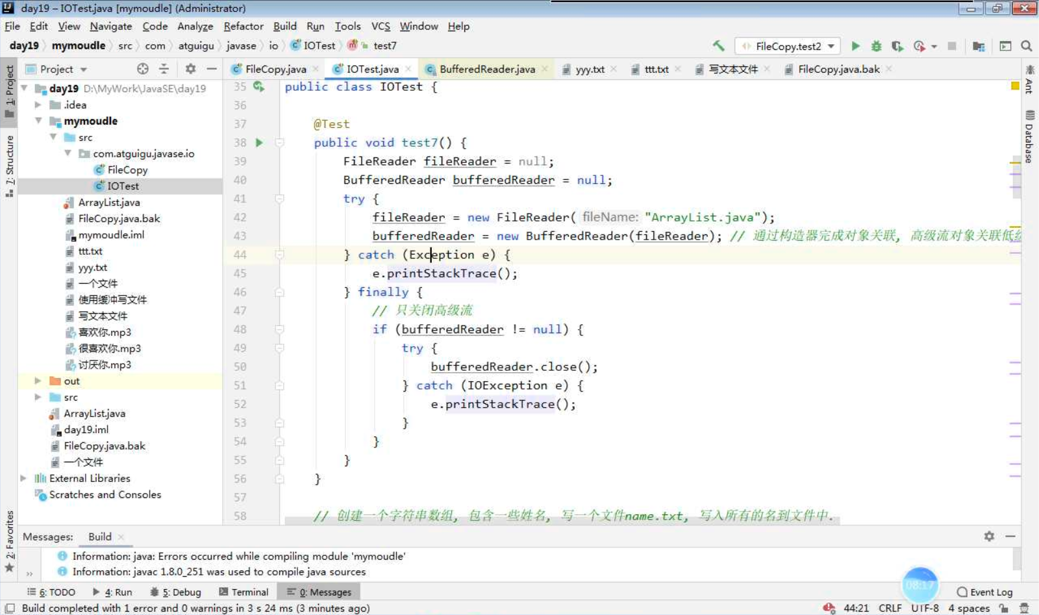Click the Build project hammer icon

coord(718,45)
